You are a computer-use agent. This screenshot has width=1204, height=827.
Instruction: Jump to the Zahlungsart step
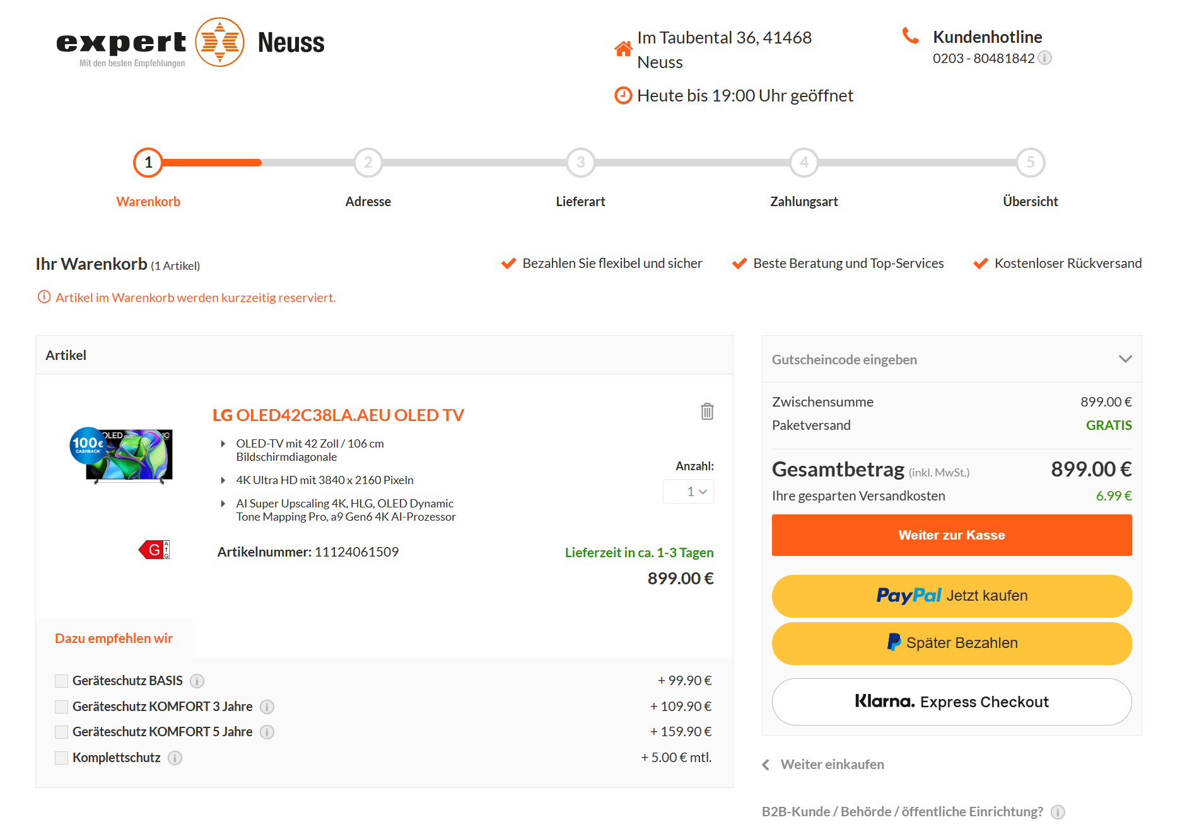[x=804, y=163]
